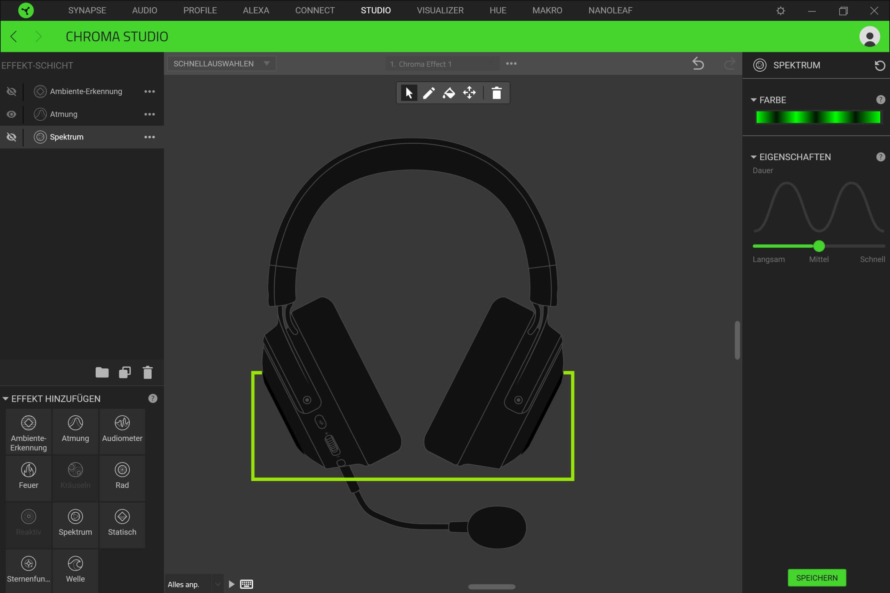Screen dimensions: 890x593
Task: Choose the move selection tool
Action: click(x=469, y=93)
